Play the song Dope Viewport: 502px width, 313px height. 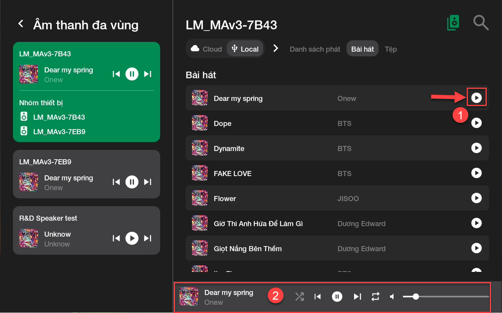[x=476, y=123]
